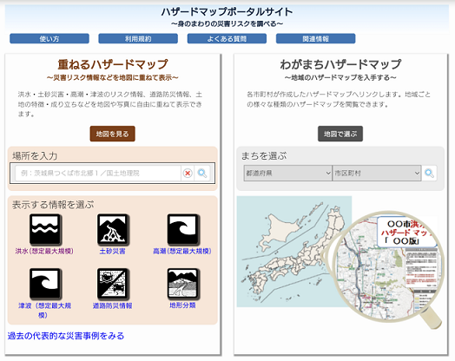Open the 洪水(想定最大規模) link

pos(44,251)
